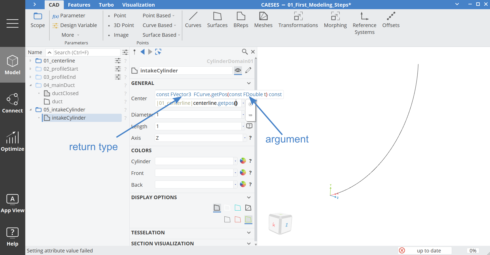This screenshot has width=490, height=255.
Task: Toggle visibility of intakeCylinder with eye icon
Action: tap(238, 71)
